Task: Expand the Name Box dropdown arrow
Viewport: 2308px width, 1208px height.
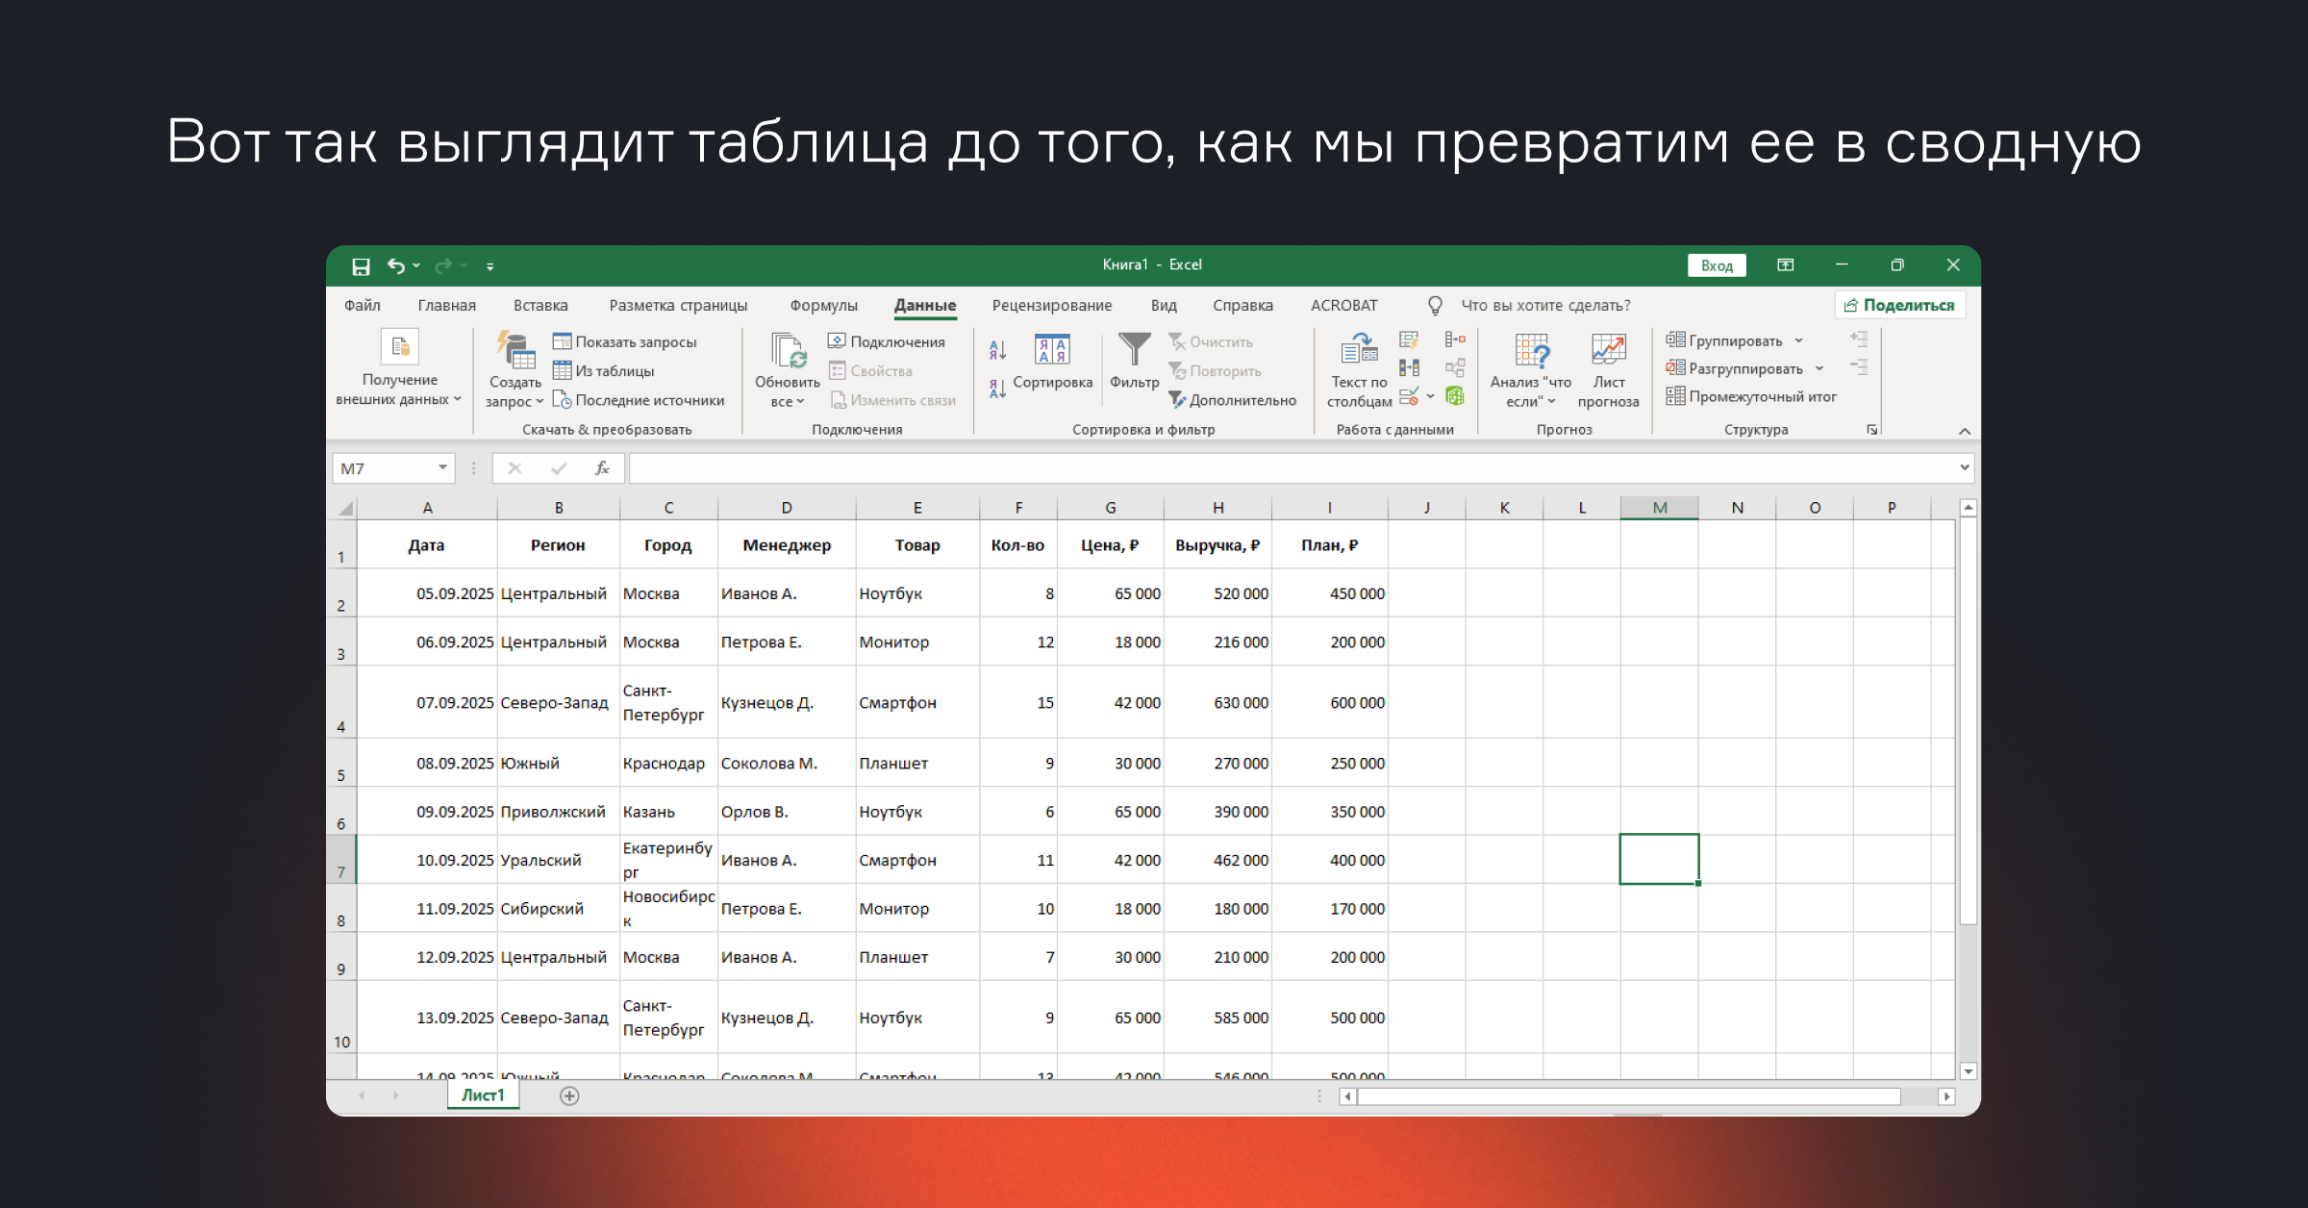Action: pyautogui.click(x=442, y=468)
